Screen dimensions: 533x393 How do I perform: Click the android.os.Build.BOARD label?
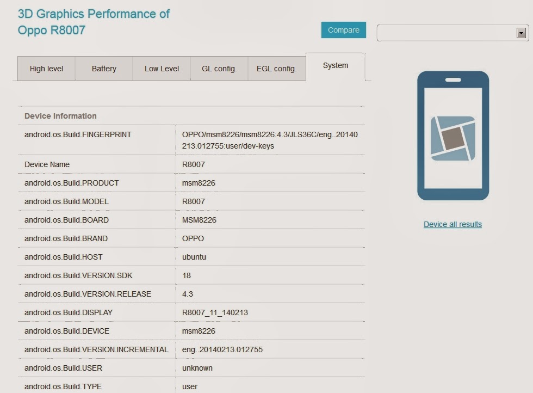[x=66, y=220]
